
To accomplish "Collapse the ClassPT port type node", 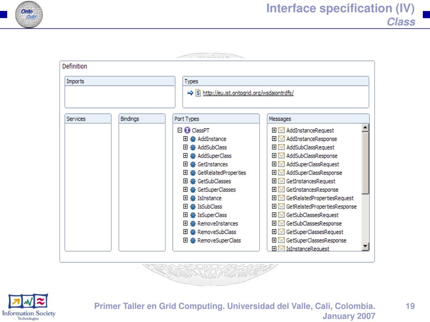I will pos(180,130).
